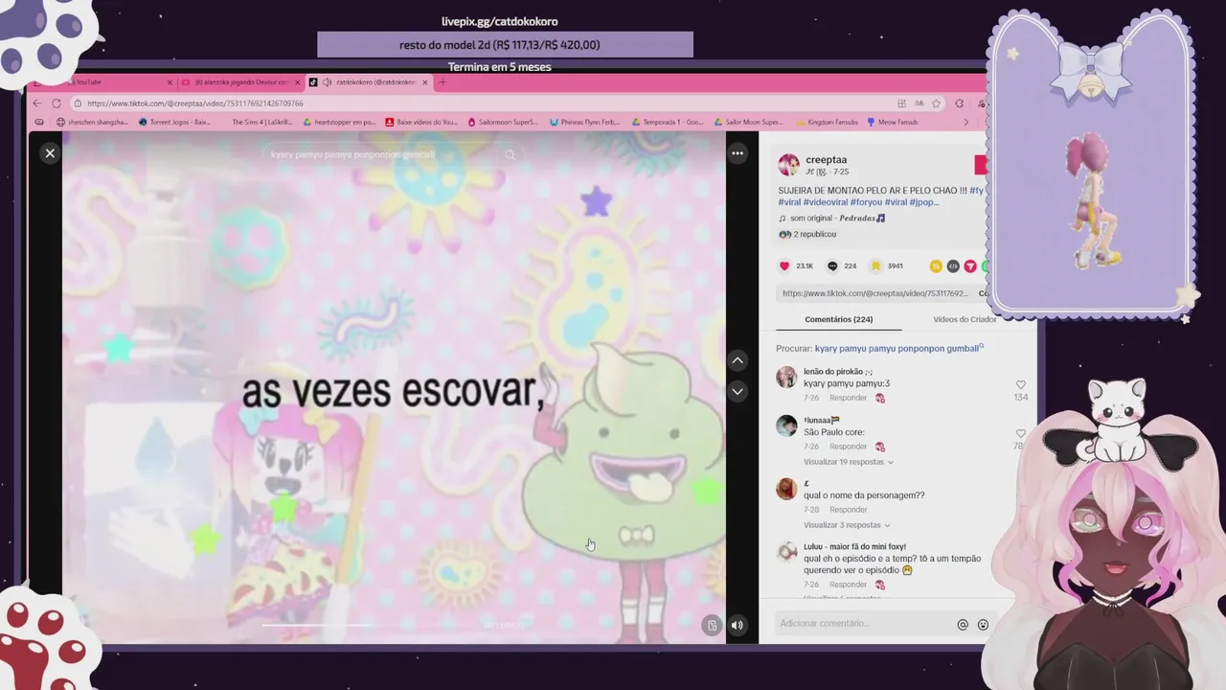Switch to Vídeos do Criador tab
Image resolution: width=1226 pixels, height=690 pixels.
965,319
